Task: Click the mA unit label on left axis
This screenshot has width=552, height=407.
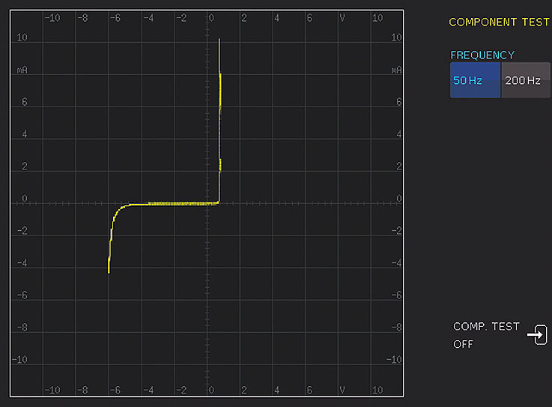Action: tap(22, 69)
